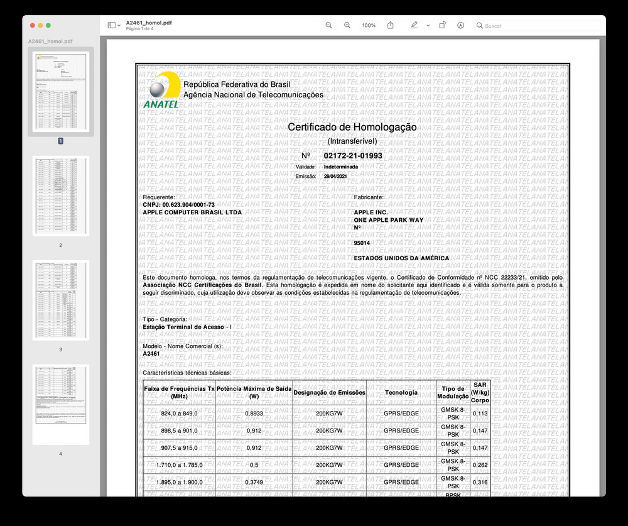628x526 pixels.
Task: Close the window with red button
Action: point(33,25)
